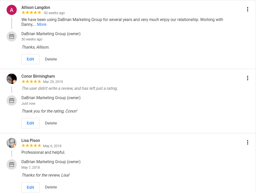Open Lisa Pison's reviewer name link
This screenshot has height=195, width=256.
[30, 140]
